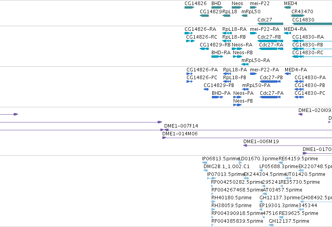This screenshot has width=332, height=227.
Task: Click the CG14830-RC transcript label
Action: [308, 53]
